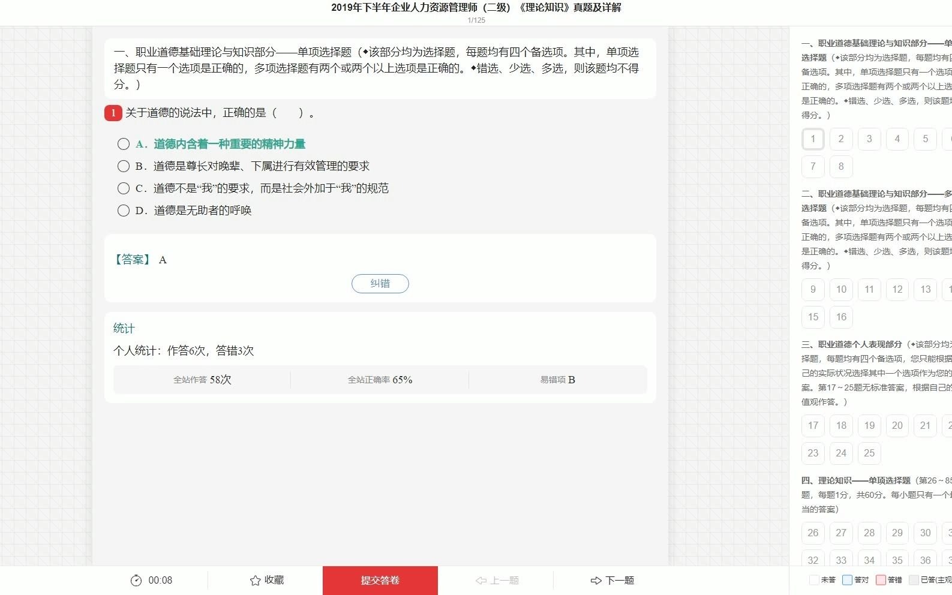The height and width of the screenshot is (595, 952).
Task: Click the 未答 unanswered legend box
Action: click(x=814, y=580)
